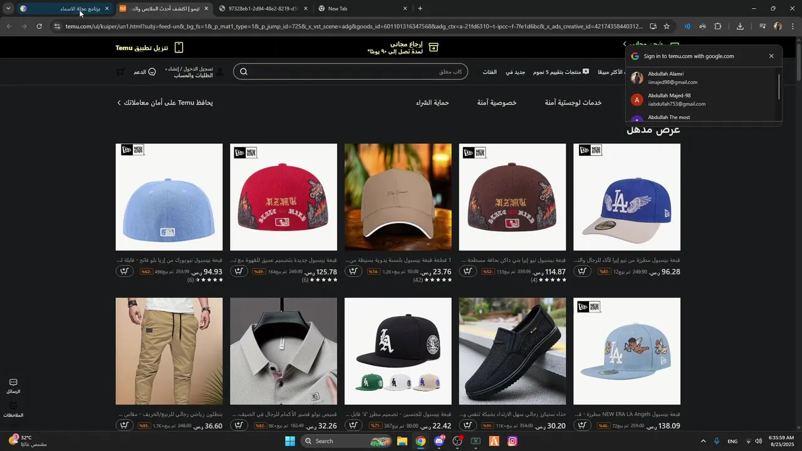
Task: Open the Chrome extensions puzzle icon
Action: [x=718, y=26]
